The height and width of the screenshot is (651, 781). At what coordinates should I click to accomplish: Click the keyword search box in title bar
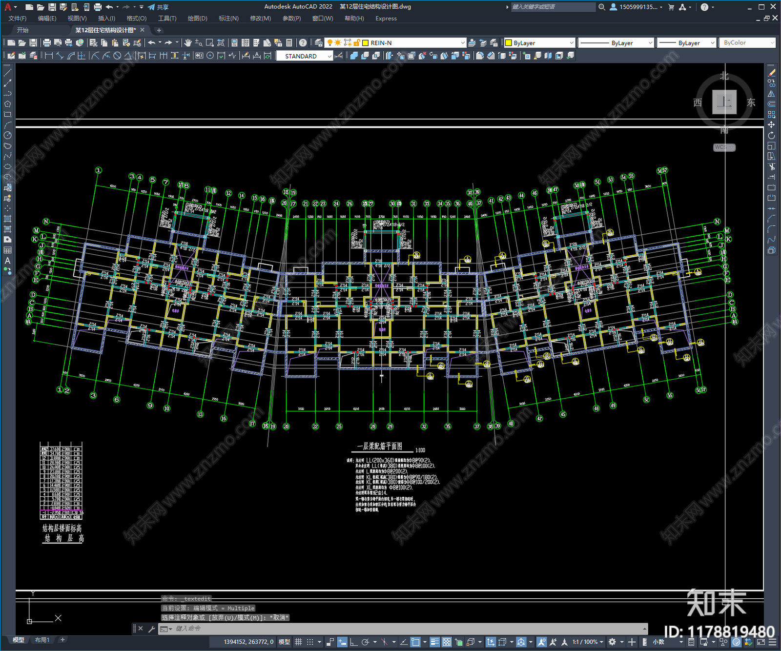(x=553, y=7)
